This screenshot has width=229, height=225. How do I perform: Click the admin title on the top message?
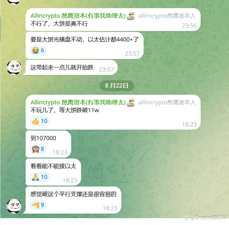tap(167, 16)
